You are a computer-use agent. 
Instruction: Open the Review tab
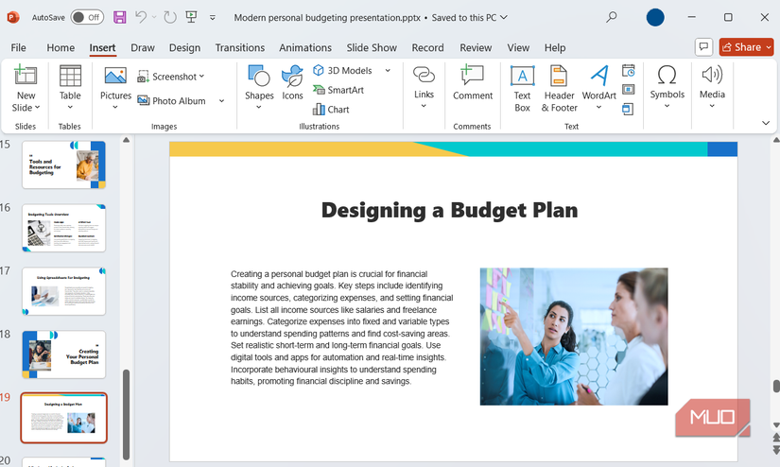tap(476, 48)
